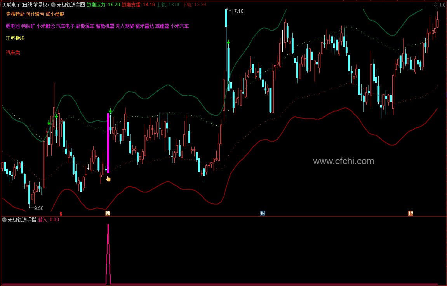Click the 小米汽车 concept tag

[179, 26]
